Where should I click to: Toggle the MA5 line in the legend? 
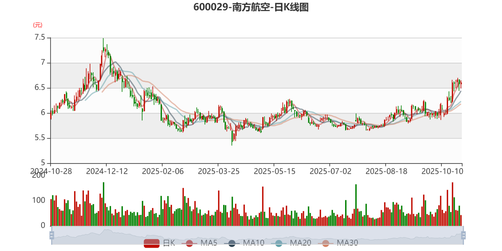coord(199,243)
